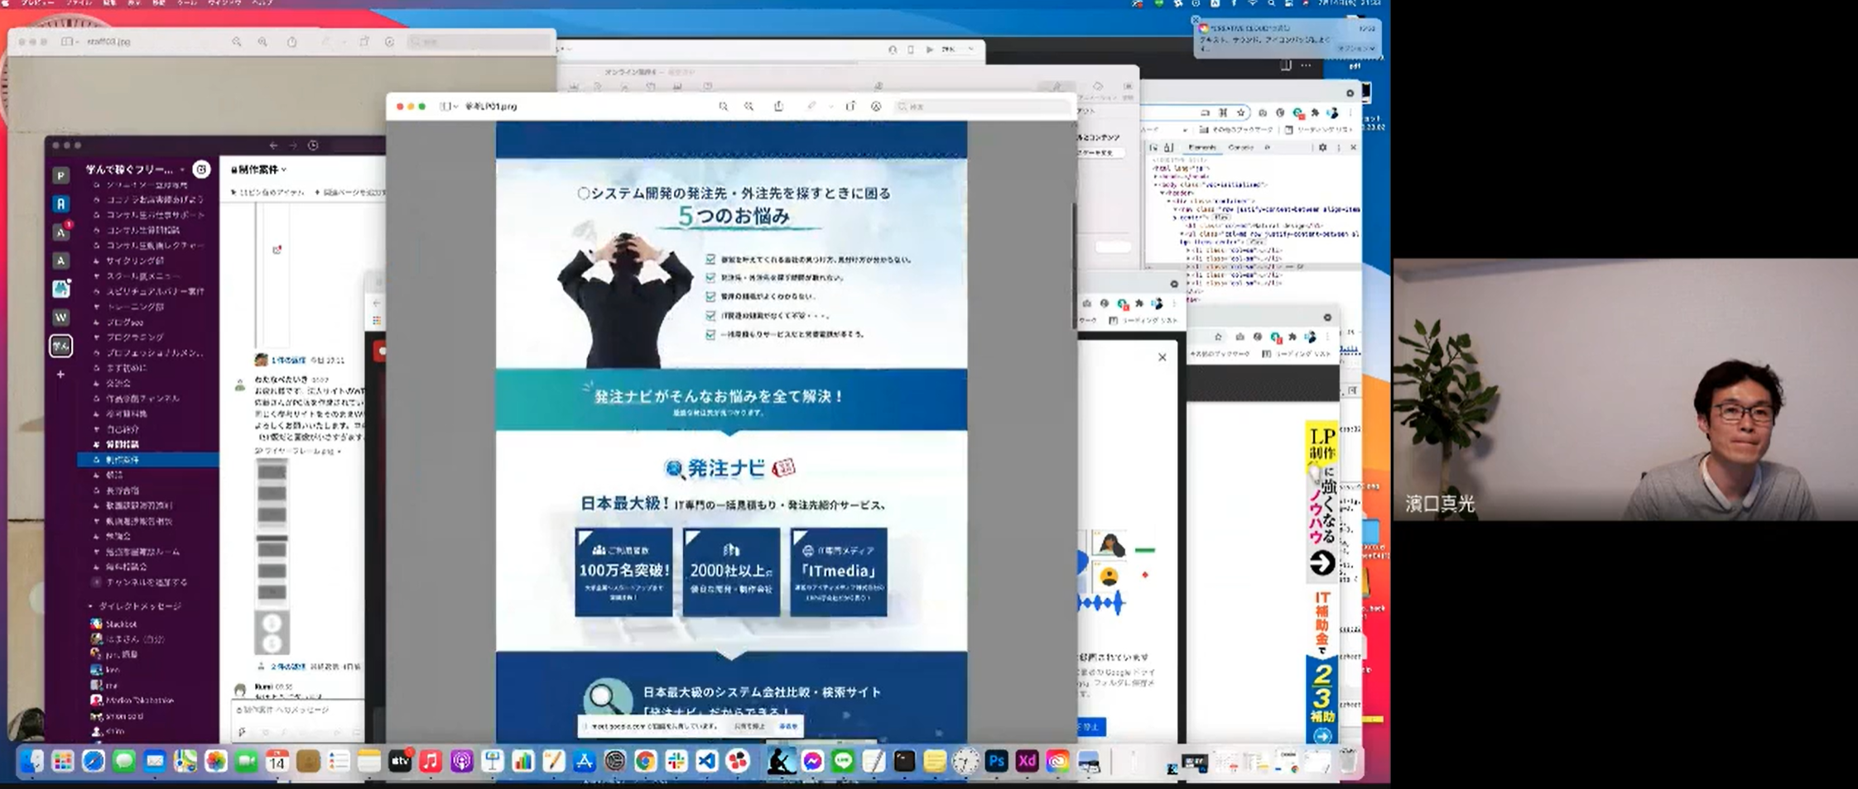The height and width of the screenshot is (789, 1858).
Task: Rotate the image in 参考LP01.png Preview toolbar
Action: pos(850,106)
